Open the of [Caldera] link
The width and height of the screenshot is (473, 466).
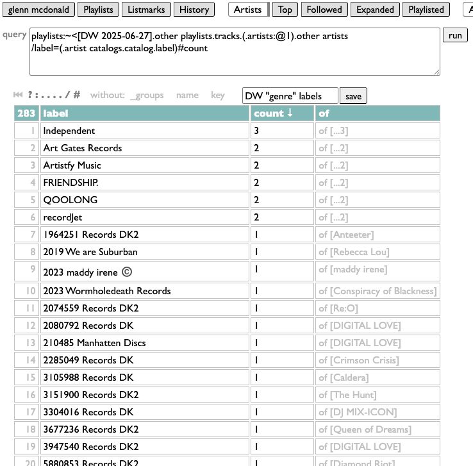click(x=344, y=378)
